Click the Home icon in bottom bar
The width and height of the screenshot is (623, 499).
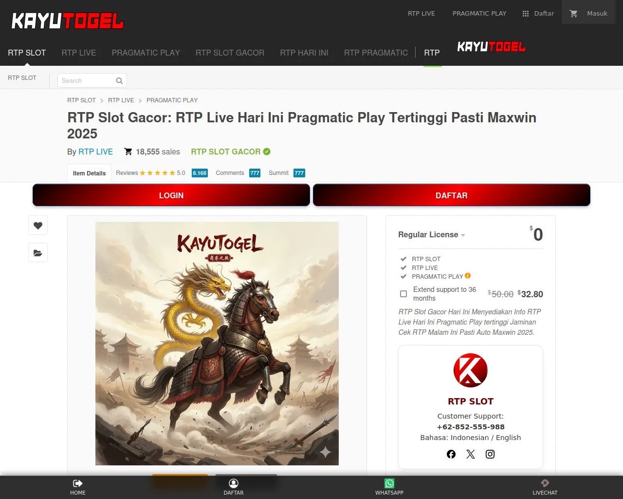pos(78,483)
